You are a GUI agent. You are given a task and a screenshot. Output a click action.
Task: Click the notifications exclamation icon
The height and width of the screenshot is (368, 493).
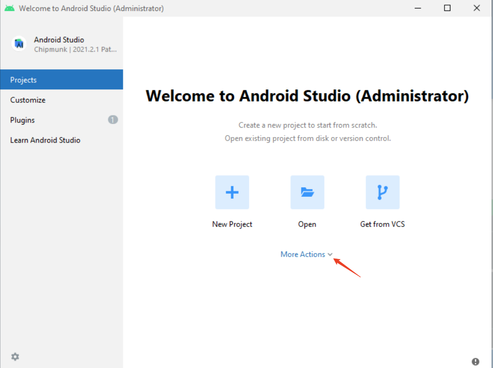tap(475, 361)
